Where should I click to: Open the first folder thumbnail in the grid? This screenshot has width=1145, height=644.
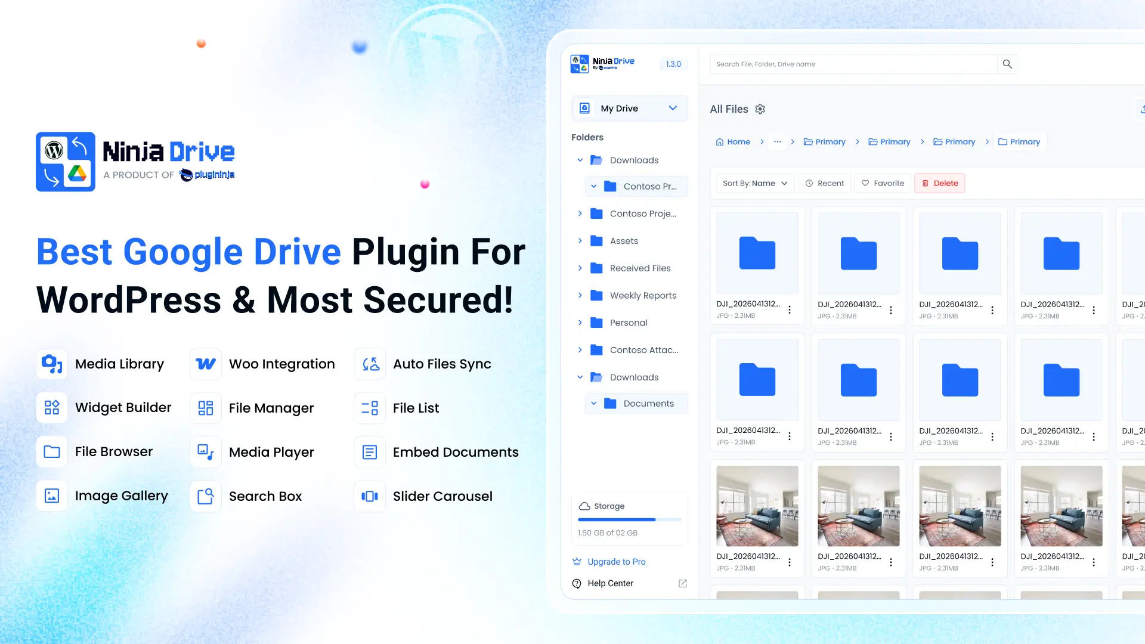click(x=757, y=253)
